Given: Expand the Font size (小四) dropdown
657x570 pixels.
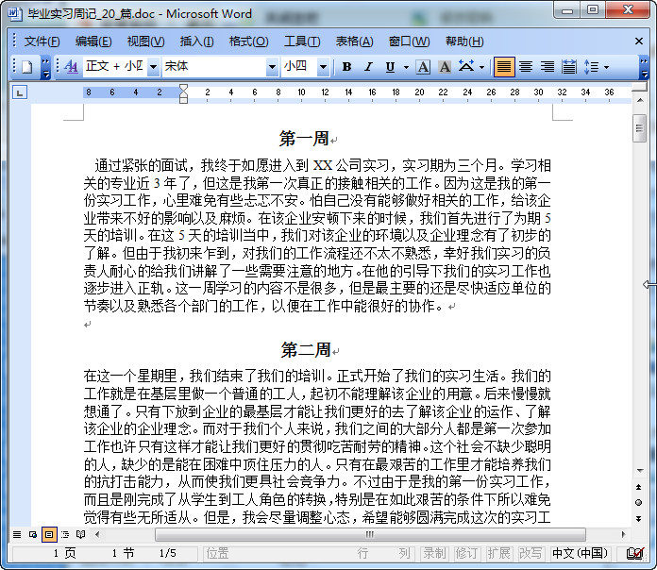Looking at the screenshot, I should [x=323, y=67].
